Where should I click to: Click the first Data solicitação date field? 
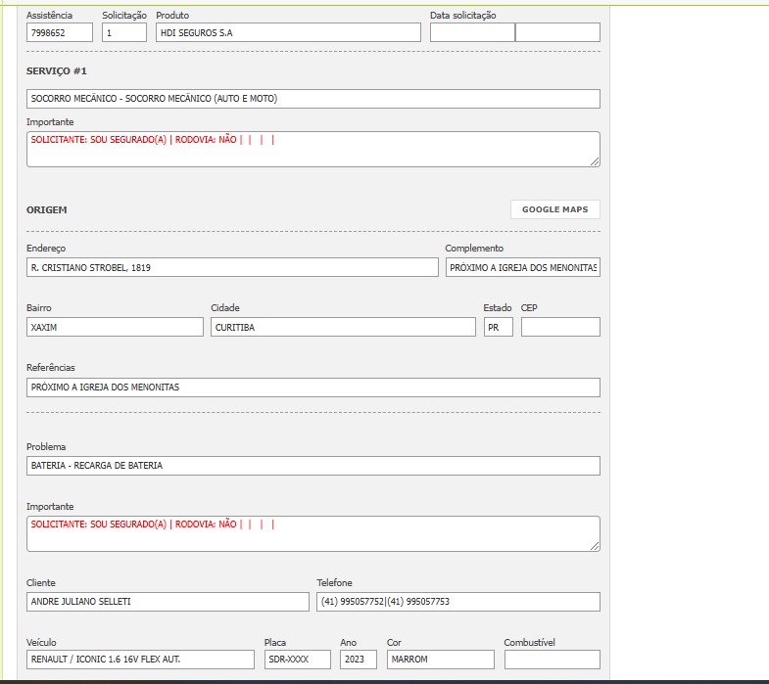(x=472, y=32)
